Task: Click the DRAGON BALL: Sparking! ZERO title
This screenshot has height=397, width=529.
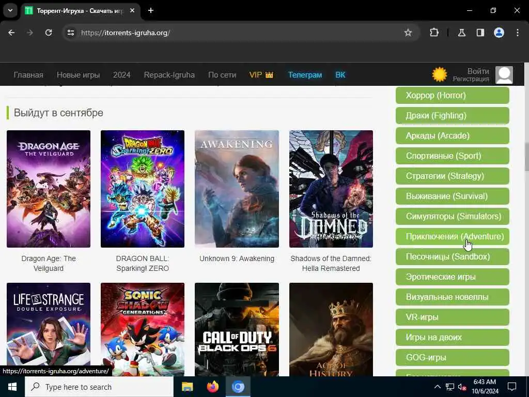Action: coord(143,263)
